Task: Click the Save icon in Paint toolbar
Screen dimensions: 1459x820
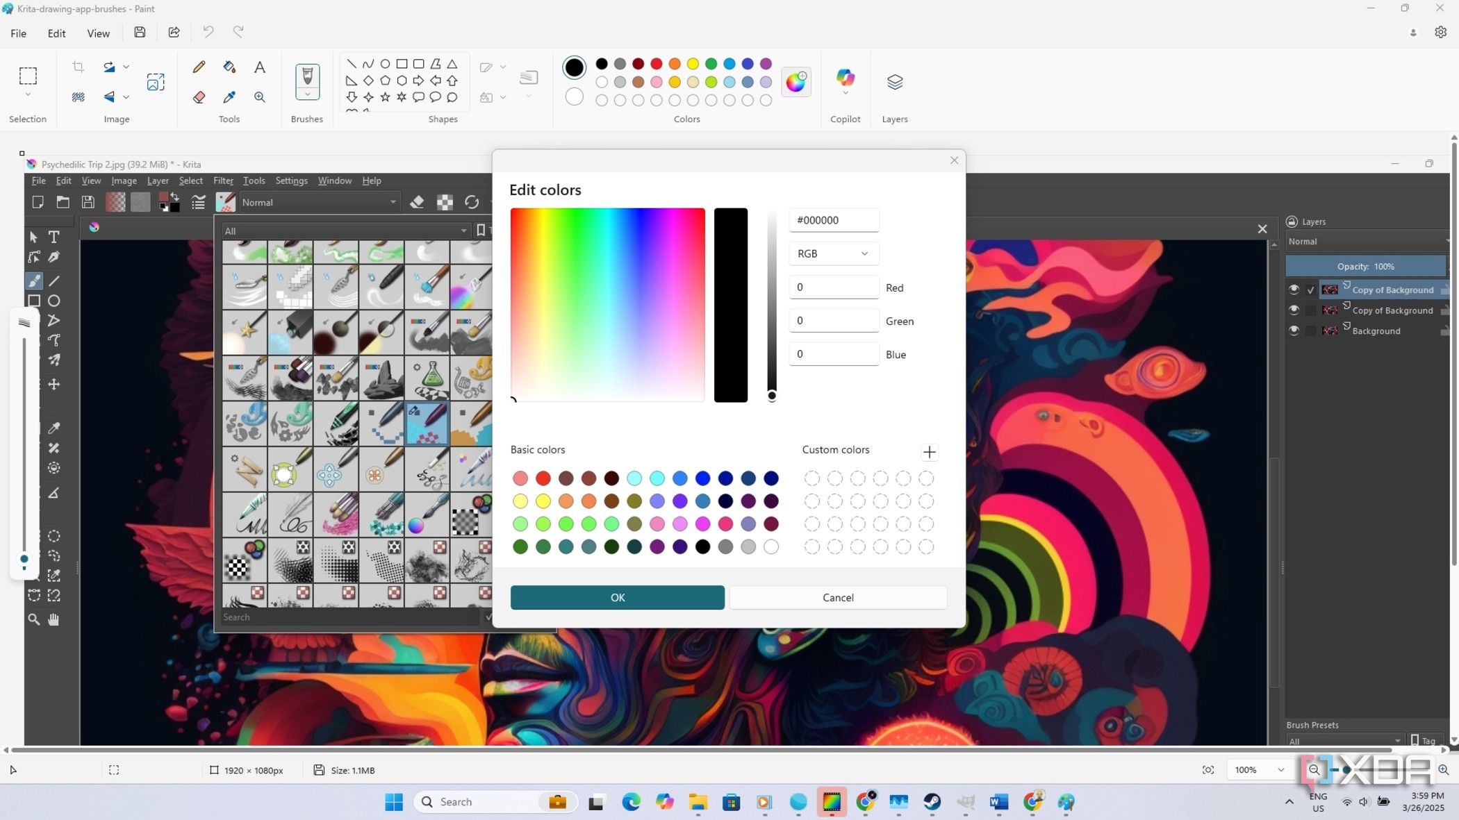Action: 140,33
